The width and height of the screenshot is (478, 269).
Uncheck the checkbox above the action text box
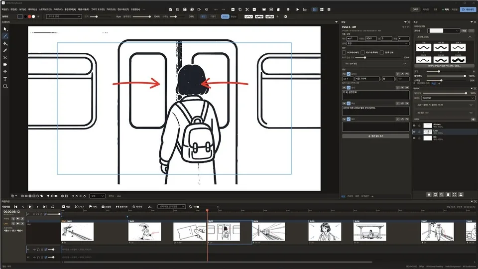pos(349,104)
